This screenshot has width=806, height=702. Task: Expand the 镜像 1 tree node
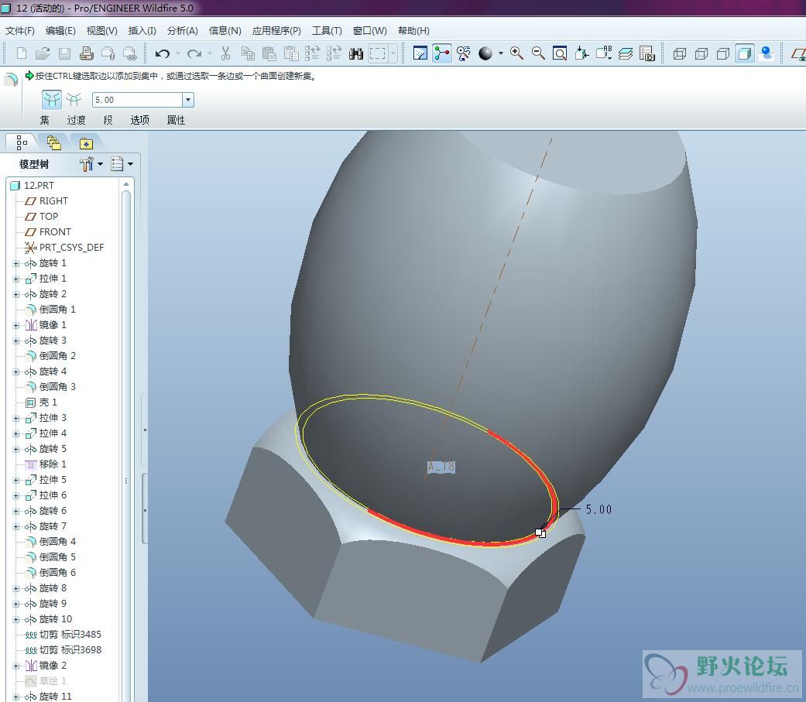(16, 325)
